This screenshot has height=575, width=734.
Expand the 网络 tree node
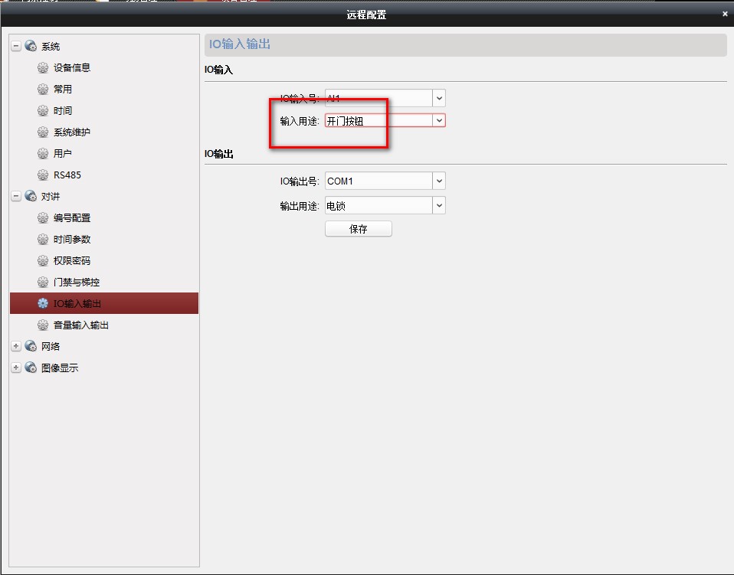pos(16,346)
